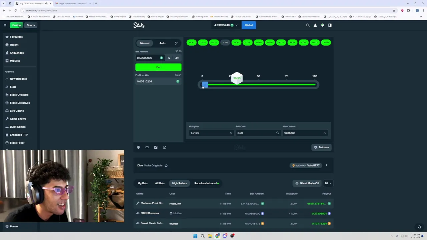Show the My Bets table tab
The width and height of the screenshot is (427, 240).
(x=142, y=183)
